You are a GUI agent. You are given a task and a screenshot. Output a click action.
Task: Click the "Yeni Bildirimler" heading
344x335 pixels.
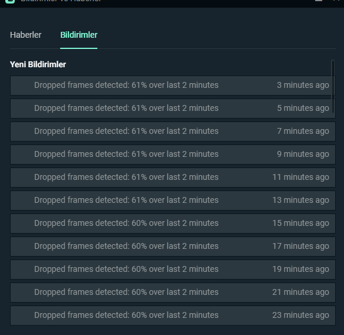(38, 64)
